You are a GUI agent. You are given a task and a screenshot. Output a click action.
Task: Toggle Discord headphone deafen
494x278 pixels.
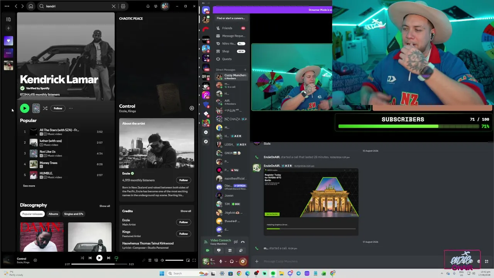click(x=232, y=261)
